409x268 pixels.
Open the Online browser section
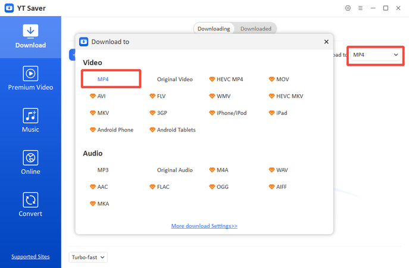click(x=30, y=163)
